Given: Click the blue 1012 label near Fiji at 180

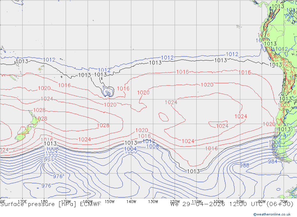Looking at the screenshot, I should pos(49,60).
